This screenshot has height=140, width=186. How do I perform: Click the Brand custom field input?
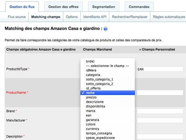coord(160,111)
